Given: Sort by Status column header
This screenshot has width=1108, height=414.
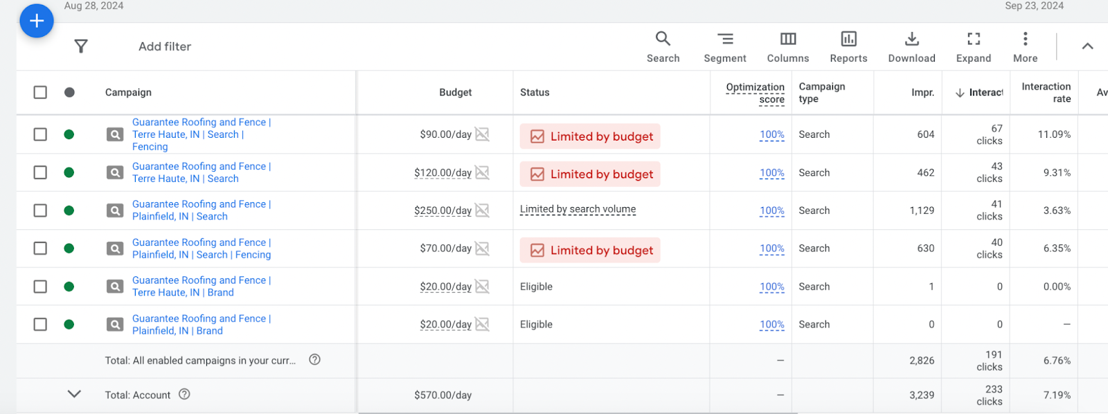Looking at the screenshot, I should (x=535, y=92).
